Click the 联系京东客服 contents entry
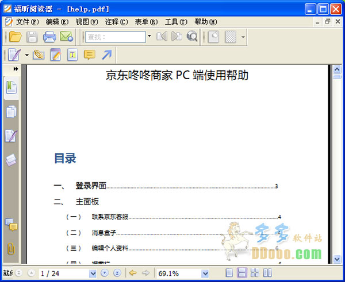The height and width of the screenshot is (282, 345). [110, 217]
